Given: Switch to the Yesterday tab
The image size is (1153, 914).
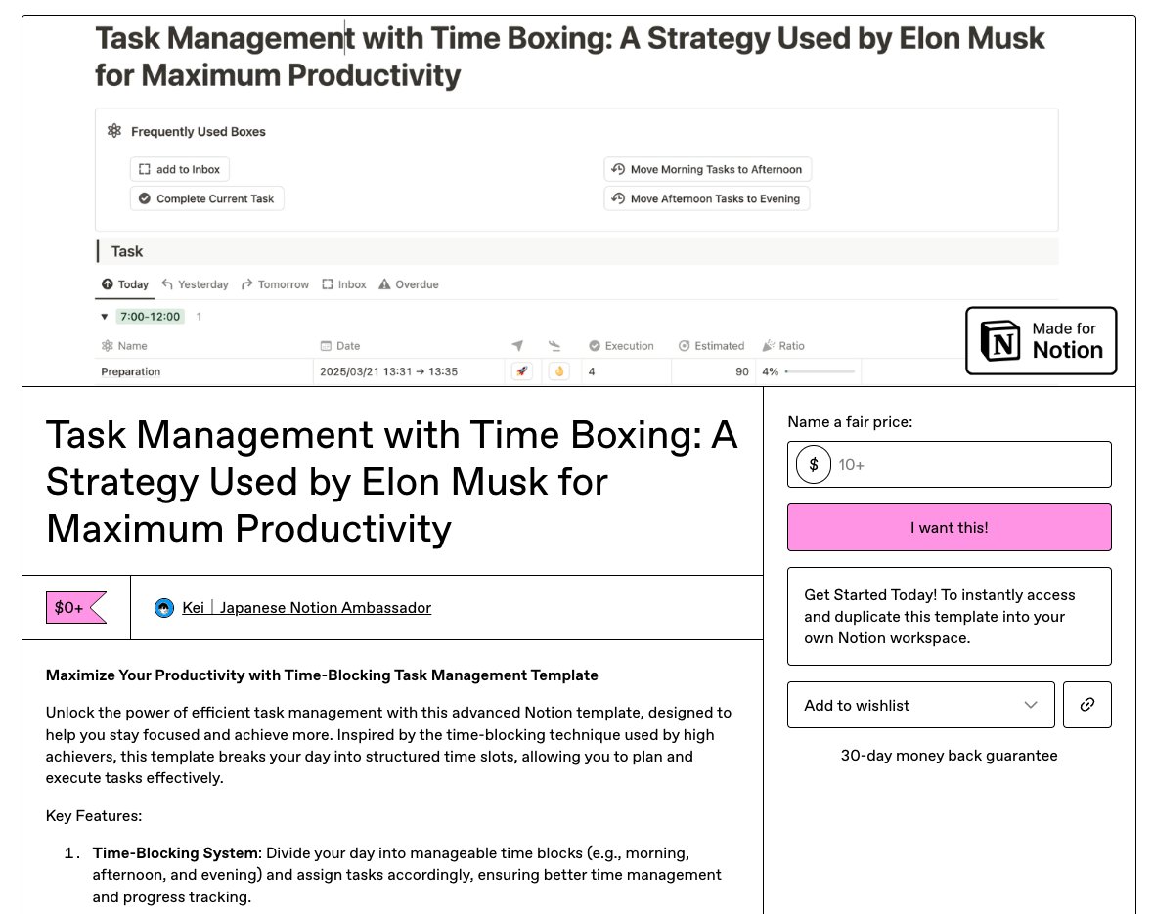Looking at the screenshot, I should click(x=195, y=284).
